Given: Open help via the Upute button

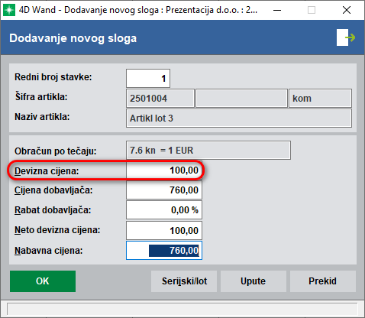Looking at the screenshot, I should click(x=254, y=281).
